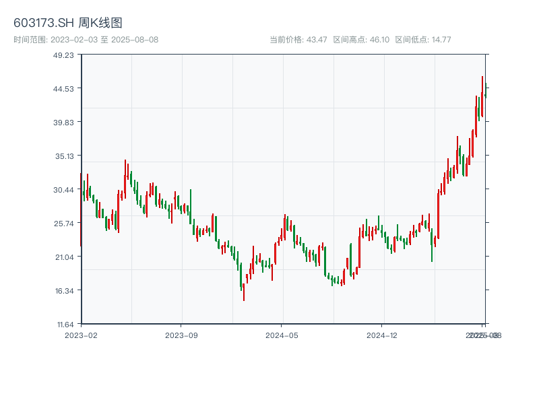The width and height of the screenshot is (539, 404).
Task: Select the 时间范围 date range text
Action: 86,40
